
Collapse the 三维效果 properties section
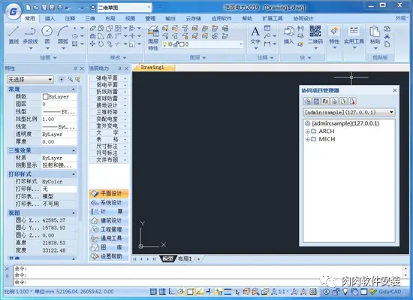point(74,150)
